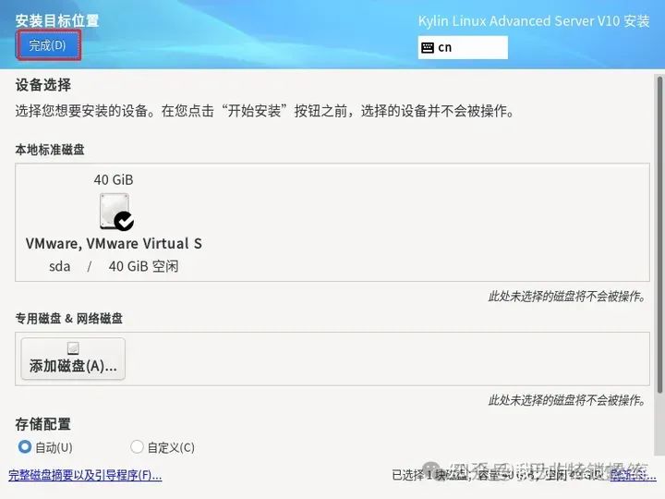Click the small disk icon above 添加磁盘
Screen dimensions: 665x499
(x=73, y=348)
